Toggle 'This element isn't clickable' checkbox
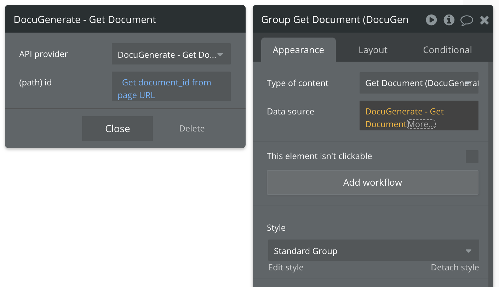Viewport: 499px width, 287px height. (x=472, y=157)
